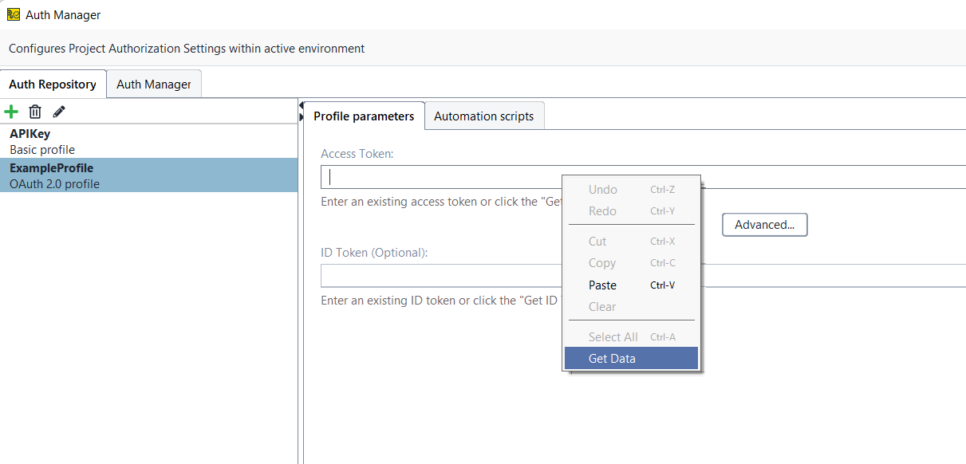Choose Get Data from the context menu
The height and width of the screenshot is (464, 966).
click(x=612, y=359)
